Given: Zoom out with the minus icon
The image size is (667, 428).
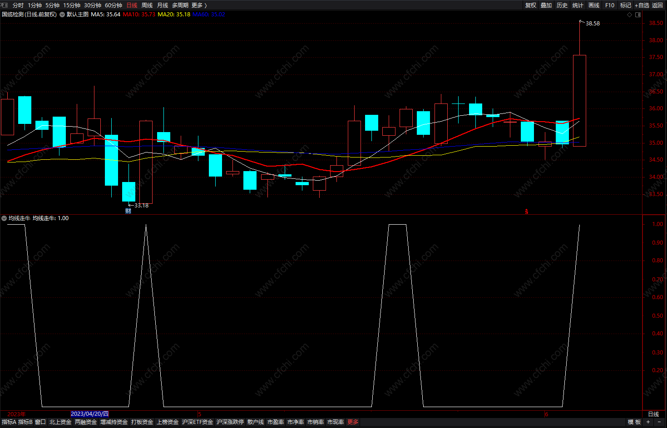Looking at the screenshot, I should pyautogui.click(x=659, y=422).
